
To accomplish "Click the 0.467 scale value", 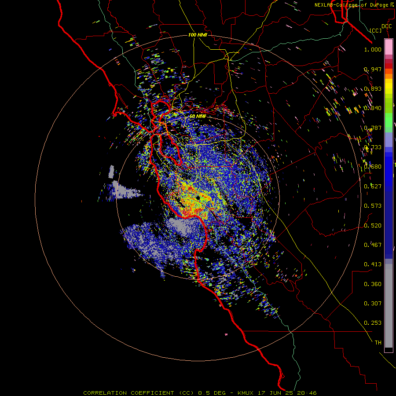I will [373, 245].
